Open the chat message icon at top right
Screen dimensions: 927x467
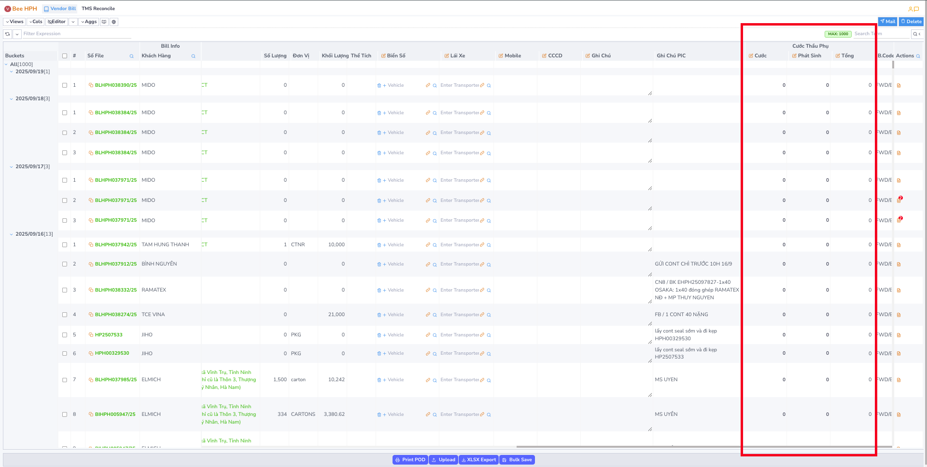coord(916,9)
